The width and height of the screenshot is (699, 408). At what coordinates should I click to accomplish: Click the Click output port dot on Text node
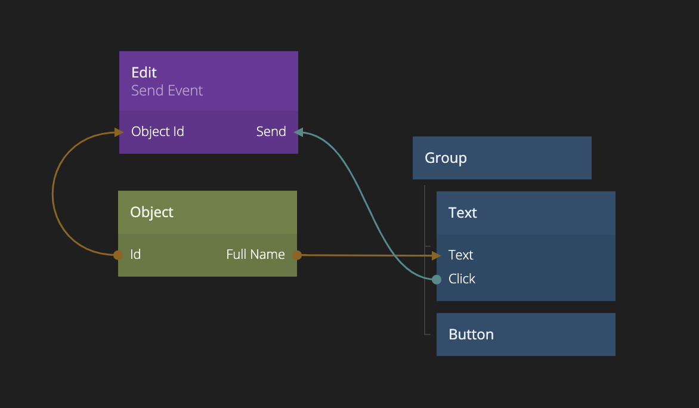tap(437, 279)
